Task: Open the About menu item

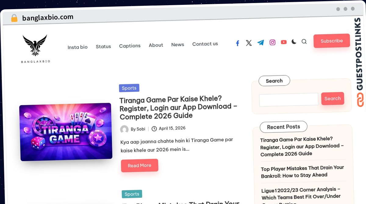Action: click(x=156, y=45)
